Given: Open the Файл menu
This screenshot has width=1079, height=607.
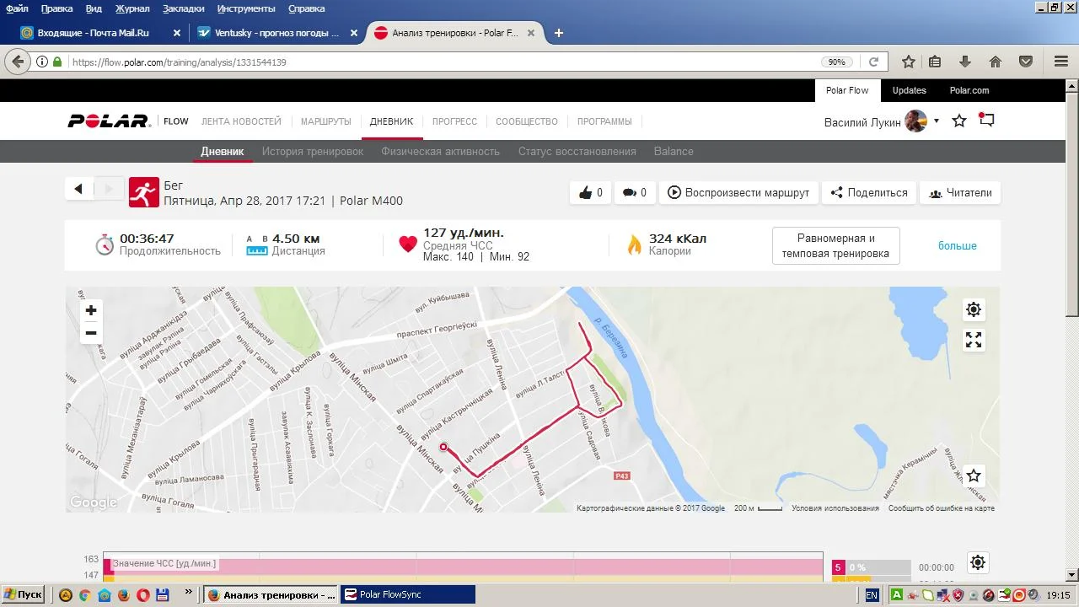Looking at the screenshot, I should tap(17, 8).
